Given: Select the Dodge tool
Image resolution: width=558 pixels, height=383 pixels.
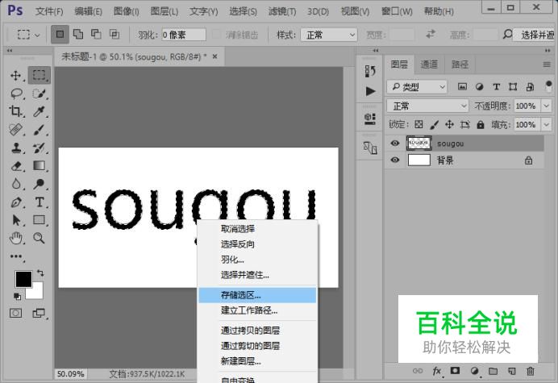Looking at the screenshot, I should click(40, 184).
